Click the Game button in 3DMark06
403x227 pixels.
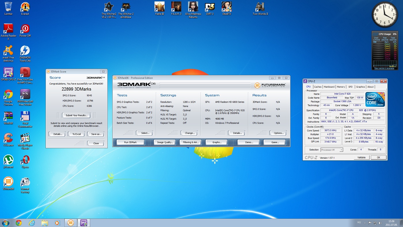[x=275, y=142]
